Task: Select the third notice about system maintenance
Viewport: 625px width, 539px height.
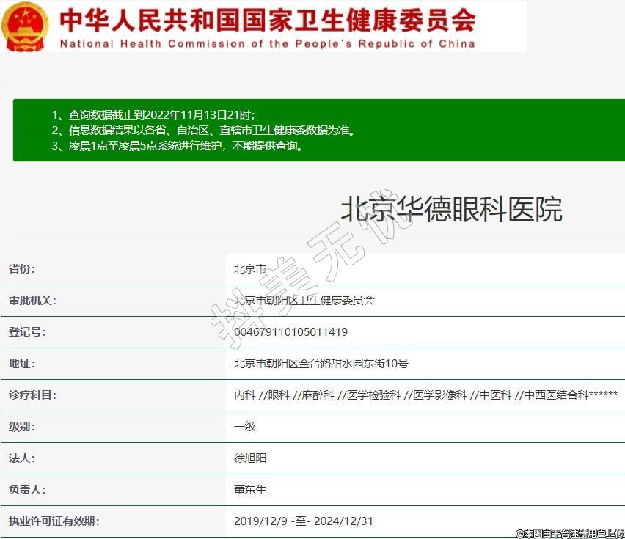Action: click(x=178, y=146)
